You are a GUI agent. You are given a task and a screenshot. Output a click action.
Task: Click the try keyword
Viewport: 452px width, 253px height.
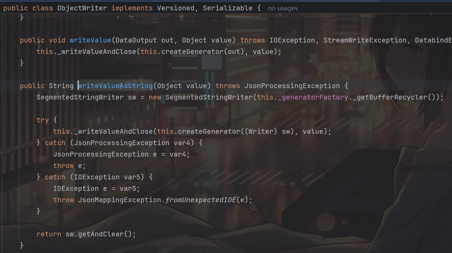click(x=43, y=120)
